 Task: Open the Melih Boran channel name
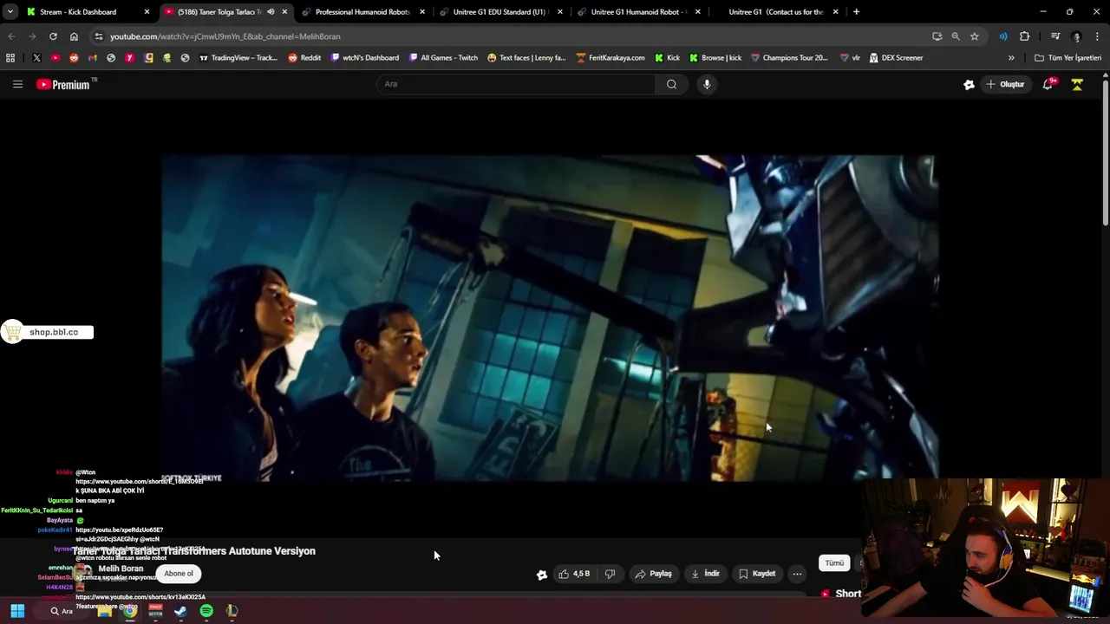tap(121, 569)
